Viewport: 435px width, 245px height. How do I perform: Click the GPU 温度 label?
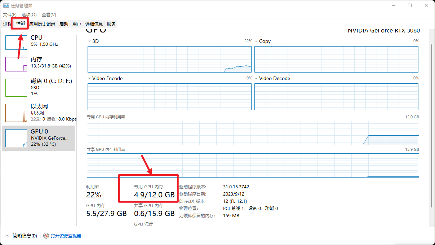click(x=143, y=224)
